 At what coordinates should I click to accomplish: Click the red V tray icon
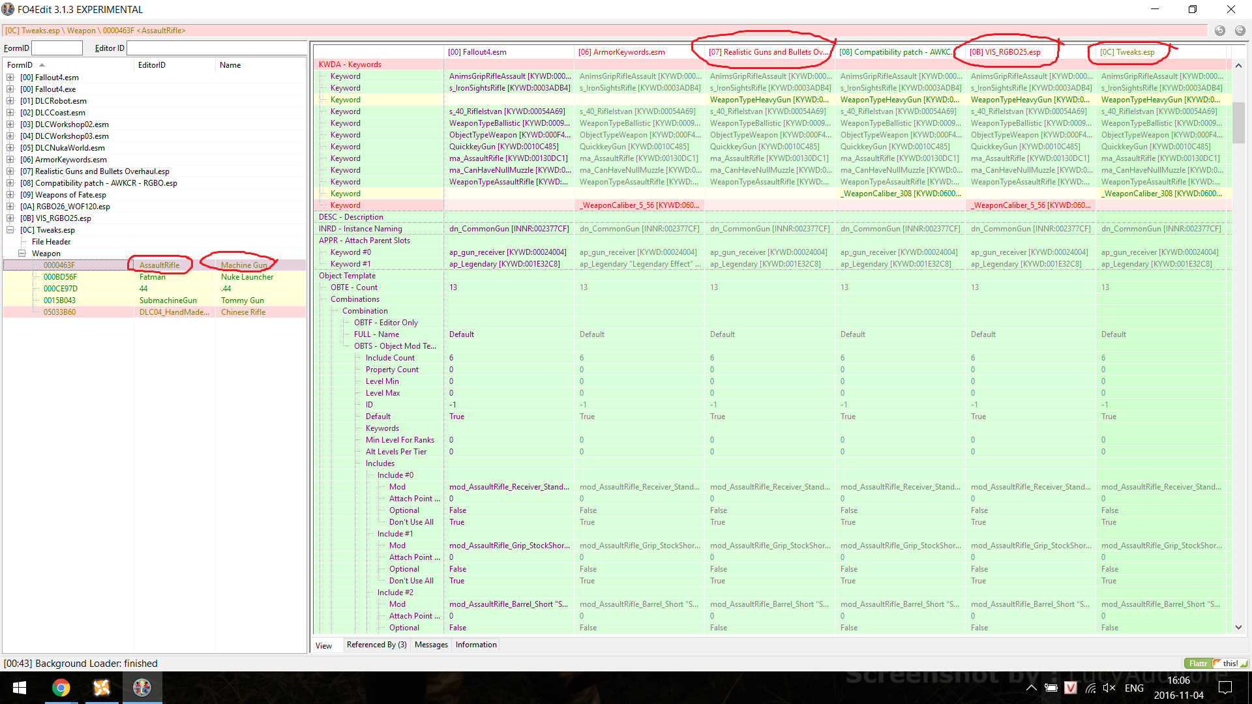click(x=1071, y=688)
